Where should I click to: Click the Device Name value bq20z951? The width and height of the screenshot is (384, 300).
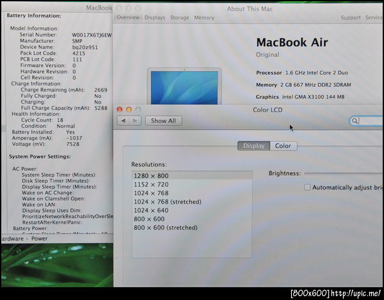coord(85,47)
